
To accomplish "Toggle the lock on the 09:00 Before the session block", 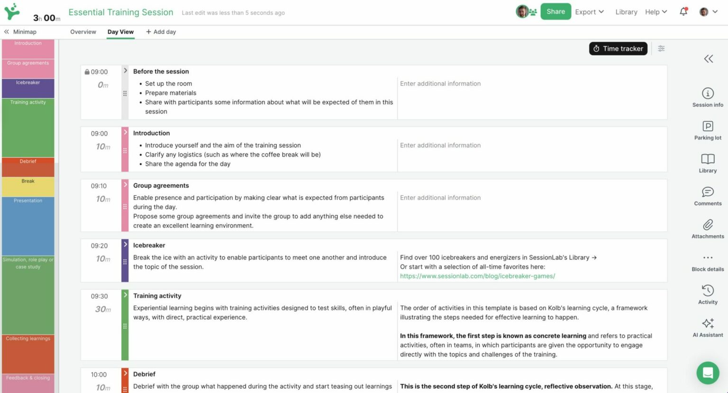I will [87, 72].
